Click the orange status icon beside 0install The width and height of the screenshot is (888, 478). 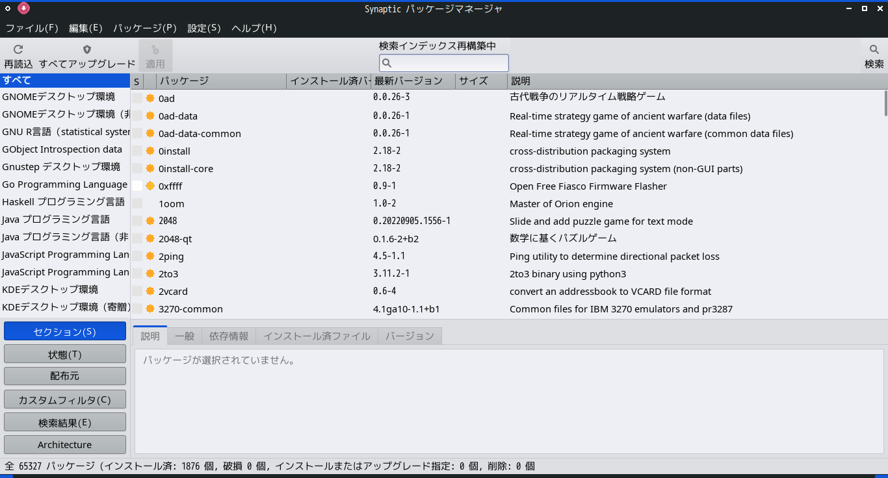150,151
